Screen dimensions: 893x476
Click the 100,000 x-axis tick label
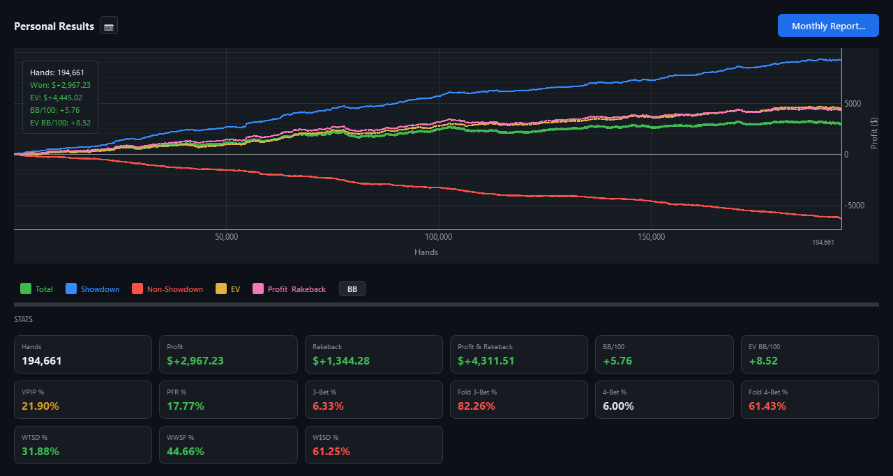coord(439,237)
